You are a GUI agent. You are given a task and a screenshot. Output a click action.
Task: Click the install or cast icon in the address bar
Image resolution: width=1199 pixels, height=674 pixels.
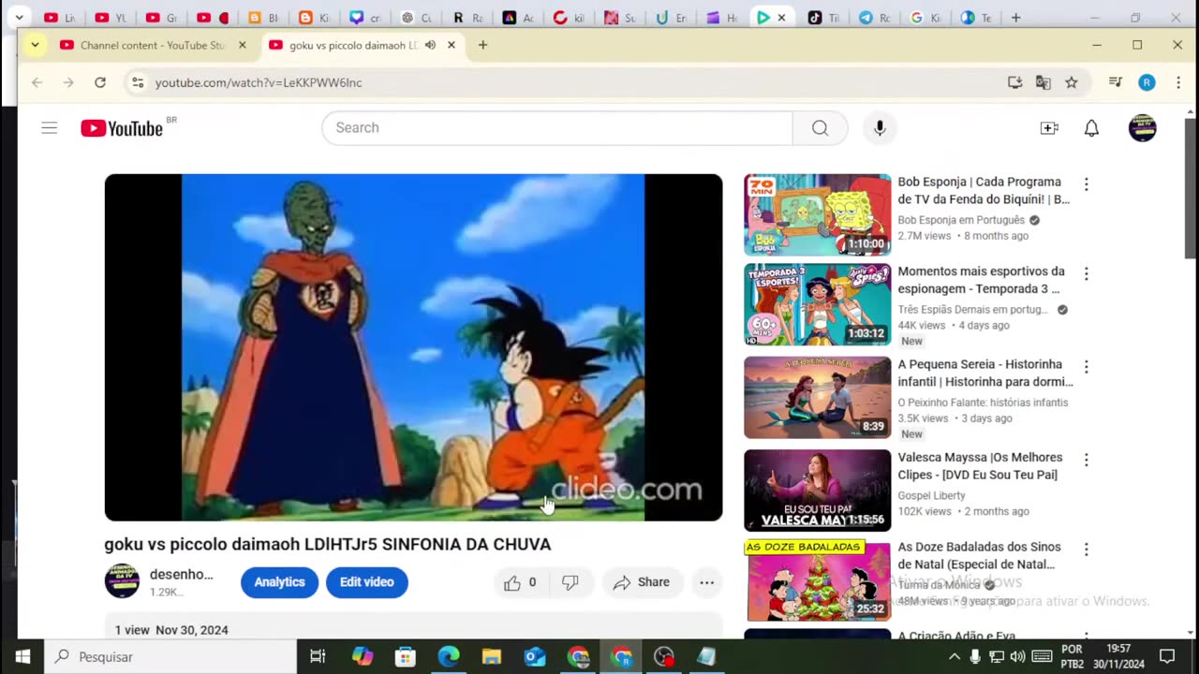click(x=1014, y=82)
